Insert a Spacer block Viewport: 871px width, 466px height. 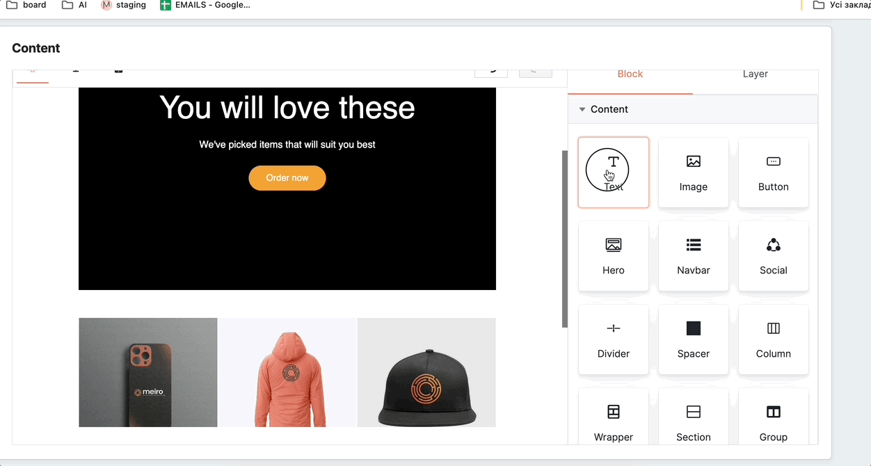click(693, 339)
